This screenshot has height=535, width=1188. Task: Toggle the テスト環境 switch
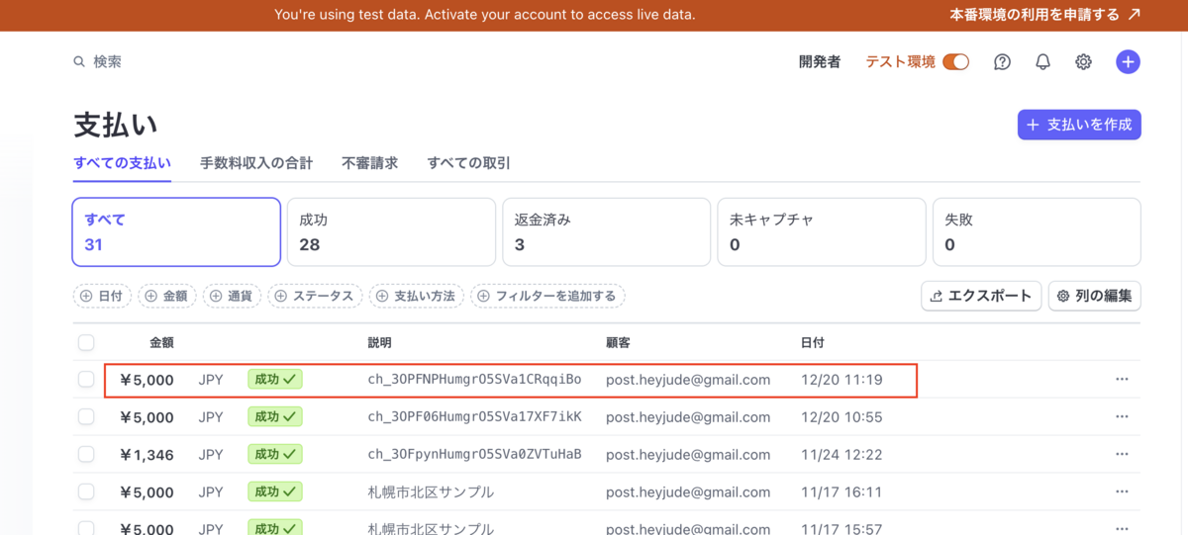955,61
